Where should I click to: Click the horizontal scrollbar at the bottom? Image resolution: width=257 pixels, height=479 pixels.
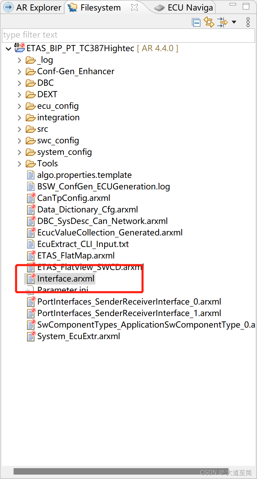click(x=128, y=471)
